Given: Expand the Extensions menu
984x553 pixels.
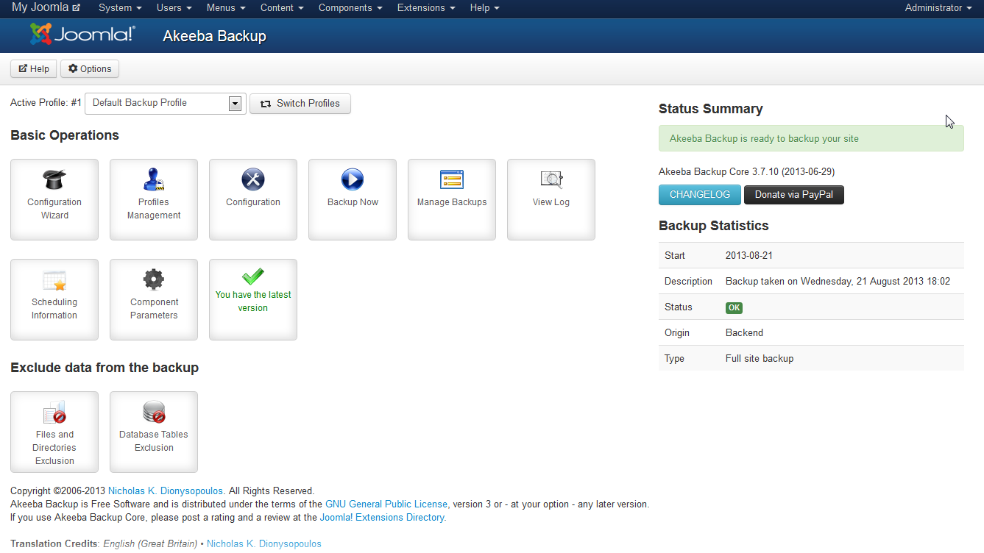Looking at the screenshot, I should click(x=426, y=8).
